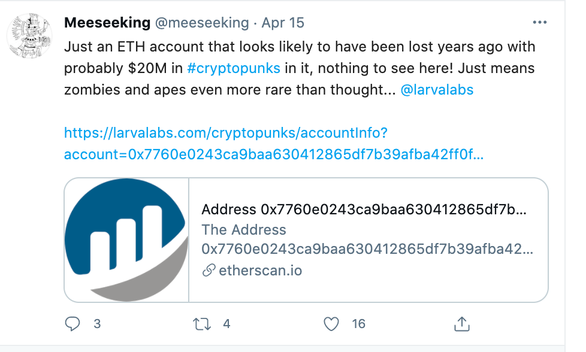Click the chain link icon beside etherscan.io
The height and width of the screenshot is (352, 586).
[x=209, y=271]
